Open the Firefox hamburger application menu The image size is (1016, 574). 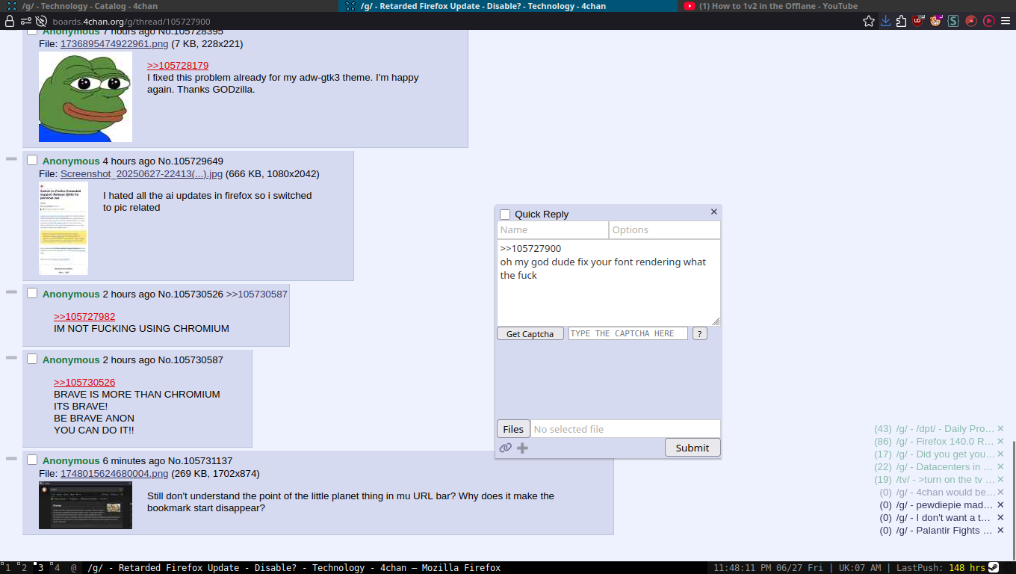pyautogui.click(x=1006, y=21)
